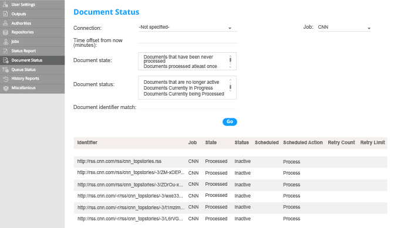
Task: Click the Document state list scrollbar
Action: [230, 61]
